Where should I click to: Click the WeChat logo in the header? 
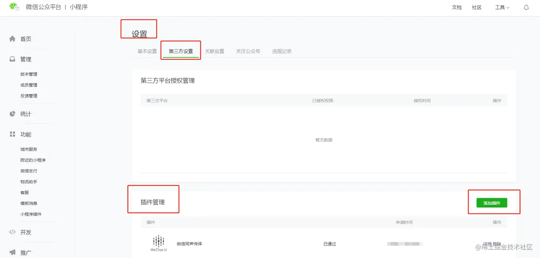click(x=14, y=7)
